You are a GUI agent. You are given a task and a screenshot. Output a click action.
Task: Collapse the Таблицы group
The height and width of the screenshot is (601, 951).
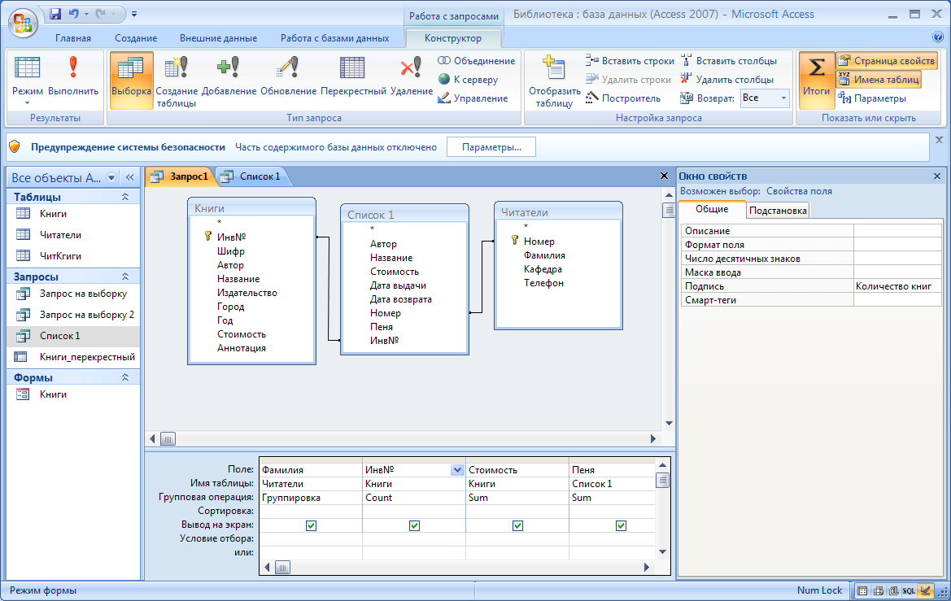125,197
